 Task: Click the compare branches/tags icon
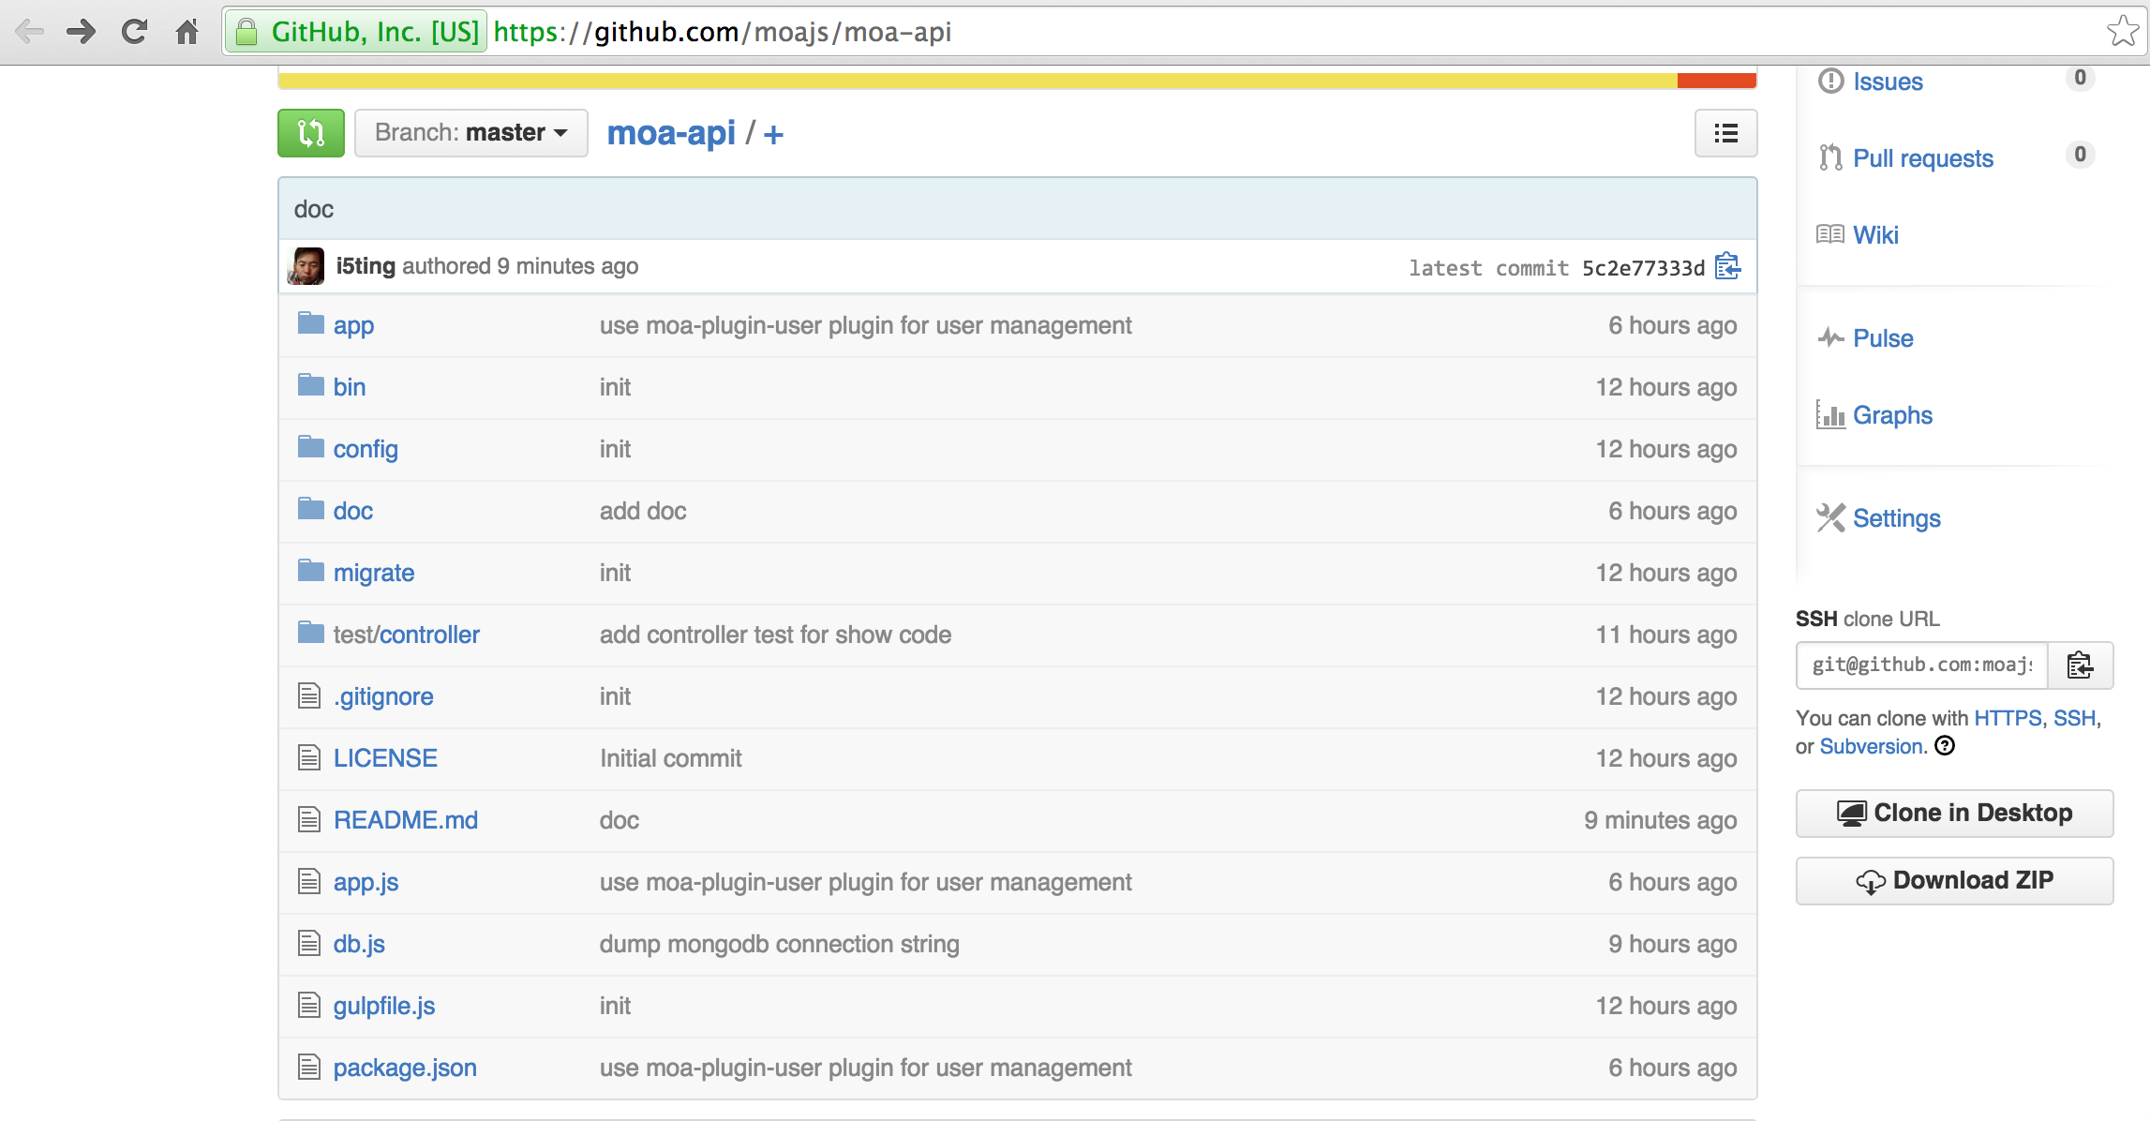(311, 134)
